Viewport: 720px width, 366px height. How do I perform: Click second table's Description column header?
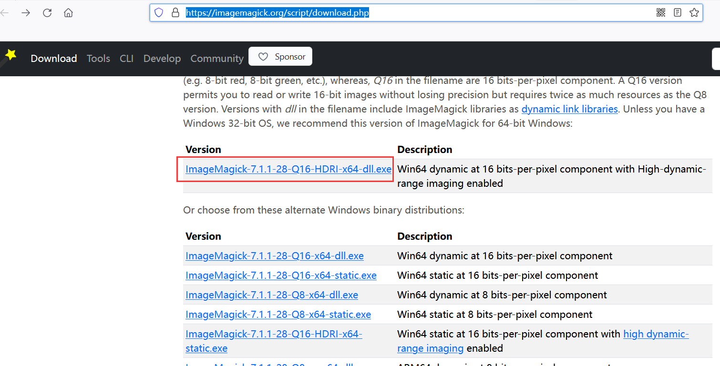click(x=425, y=236)
